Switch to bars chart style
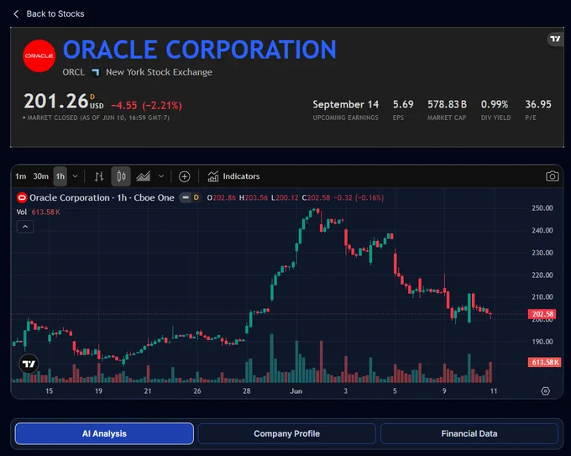The image size is (571, 456). (99, 176)
